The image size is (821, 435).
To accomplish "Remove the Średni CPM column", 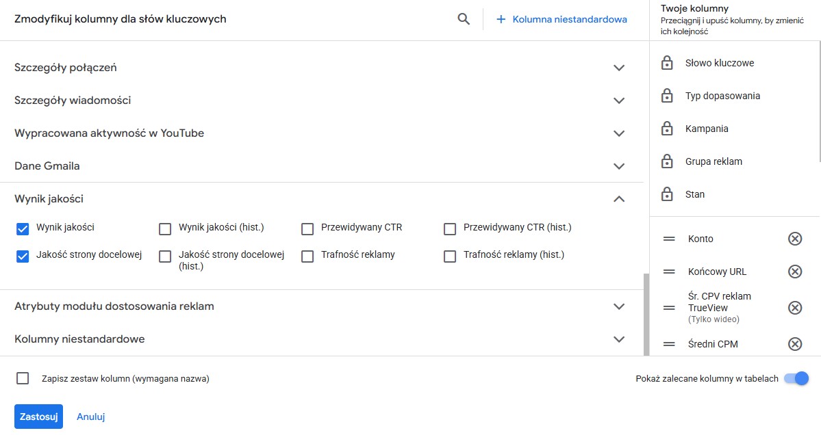I will coord(795,344).
